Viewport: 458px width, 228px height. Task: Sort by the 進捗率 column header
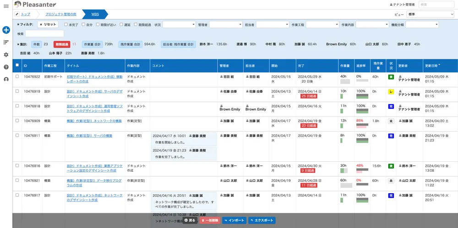[362, 66]
